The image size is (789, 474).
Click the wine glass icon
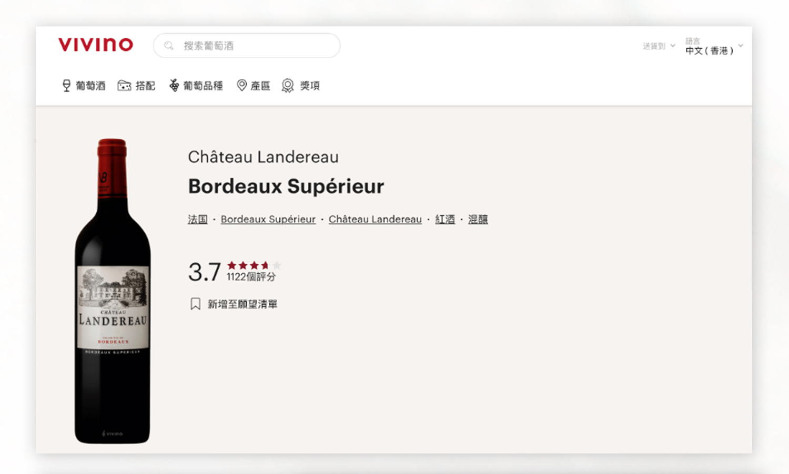(x=66, y=86)
